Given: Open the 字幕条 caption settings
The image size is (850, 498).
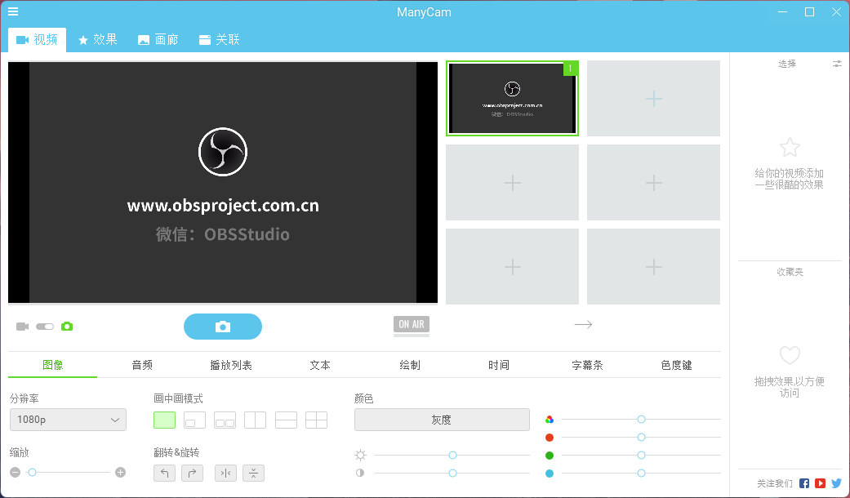Looking at the screenshot, I should point(588,365).
